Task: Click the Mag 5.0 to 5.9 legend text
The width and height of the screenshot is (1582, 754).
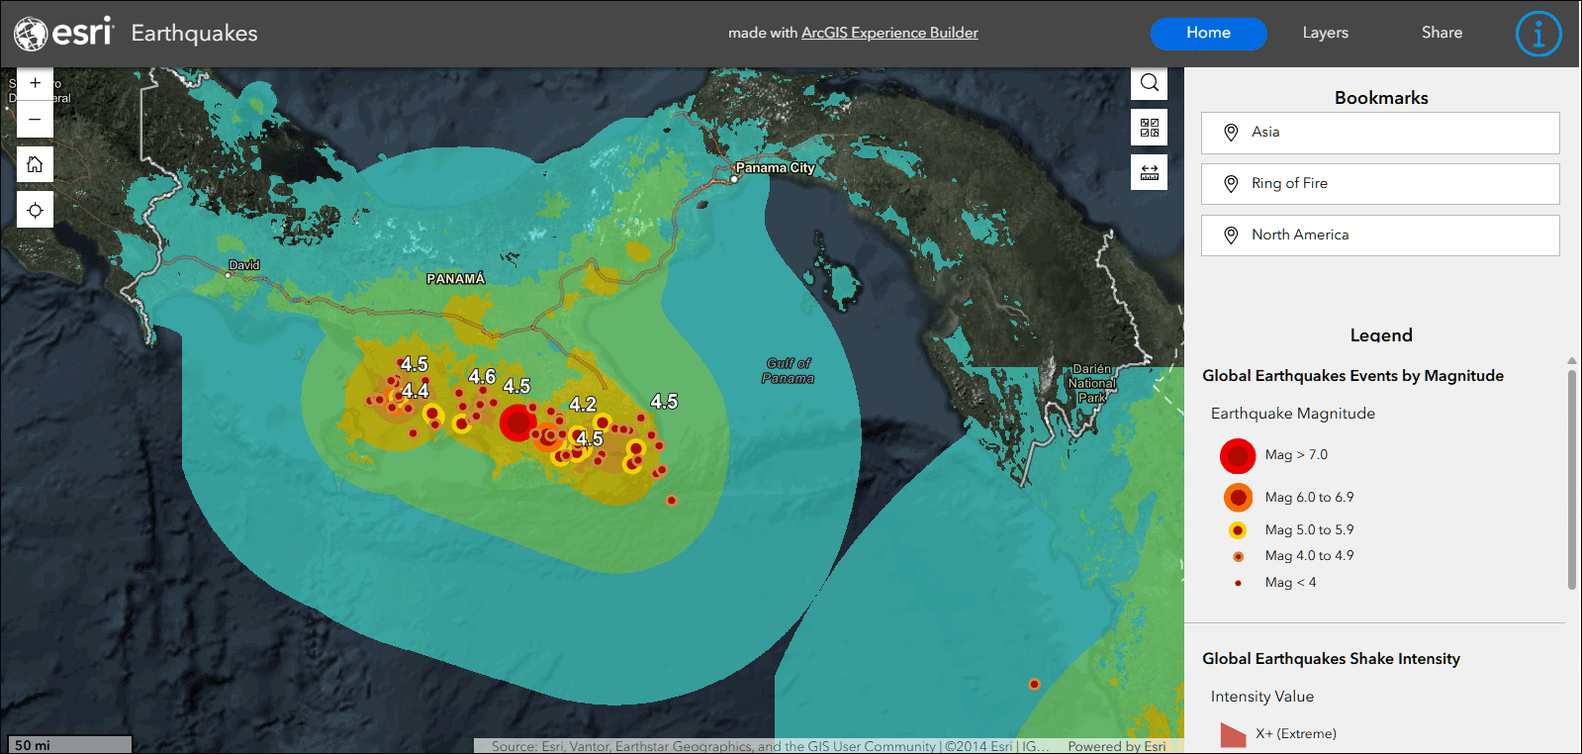Action: tap(1309, 530)
